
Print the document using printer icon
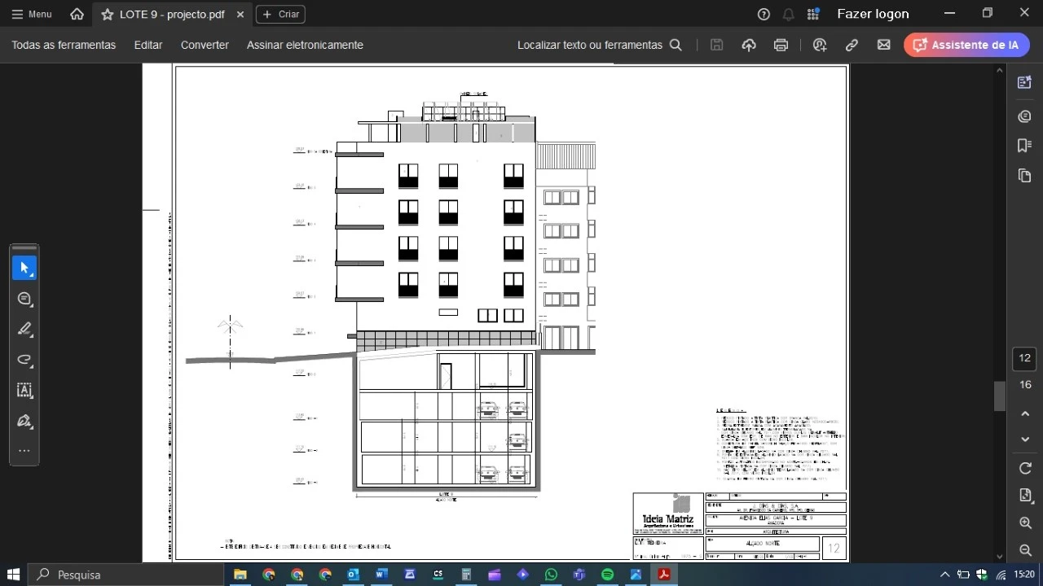coord(781,45)
